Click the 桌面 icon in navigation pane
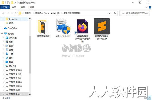 coord(7,62)
